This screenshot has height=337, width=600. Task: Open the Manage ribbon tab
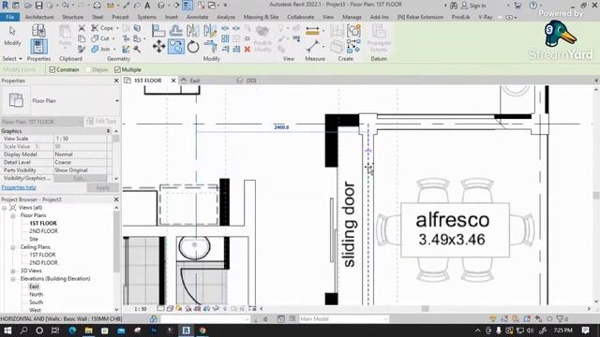(x=352, y=17)
